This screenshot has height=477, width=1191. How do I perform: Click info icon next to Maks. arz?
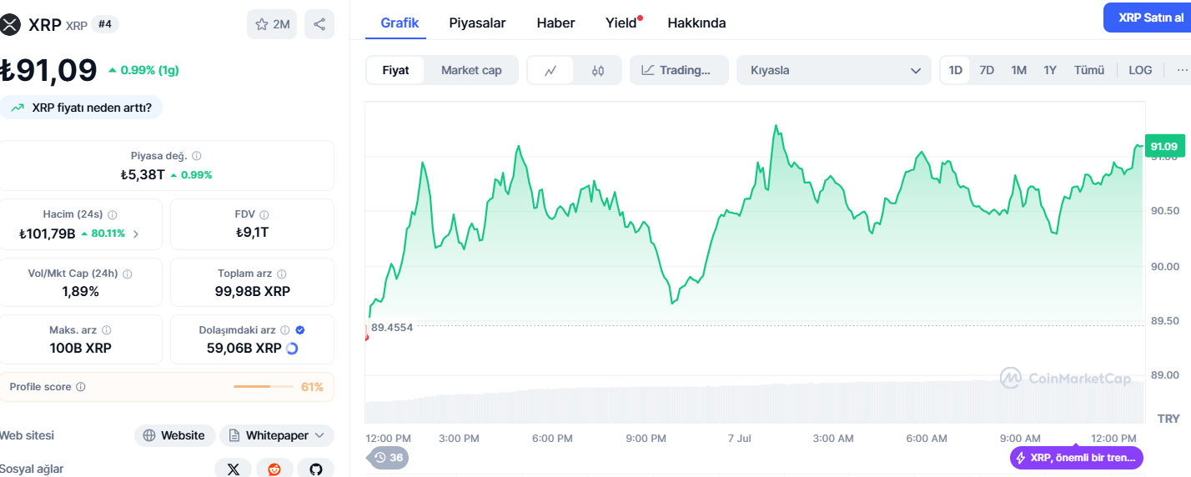pyautogui.click(x=107, y=330)
